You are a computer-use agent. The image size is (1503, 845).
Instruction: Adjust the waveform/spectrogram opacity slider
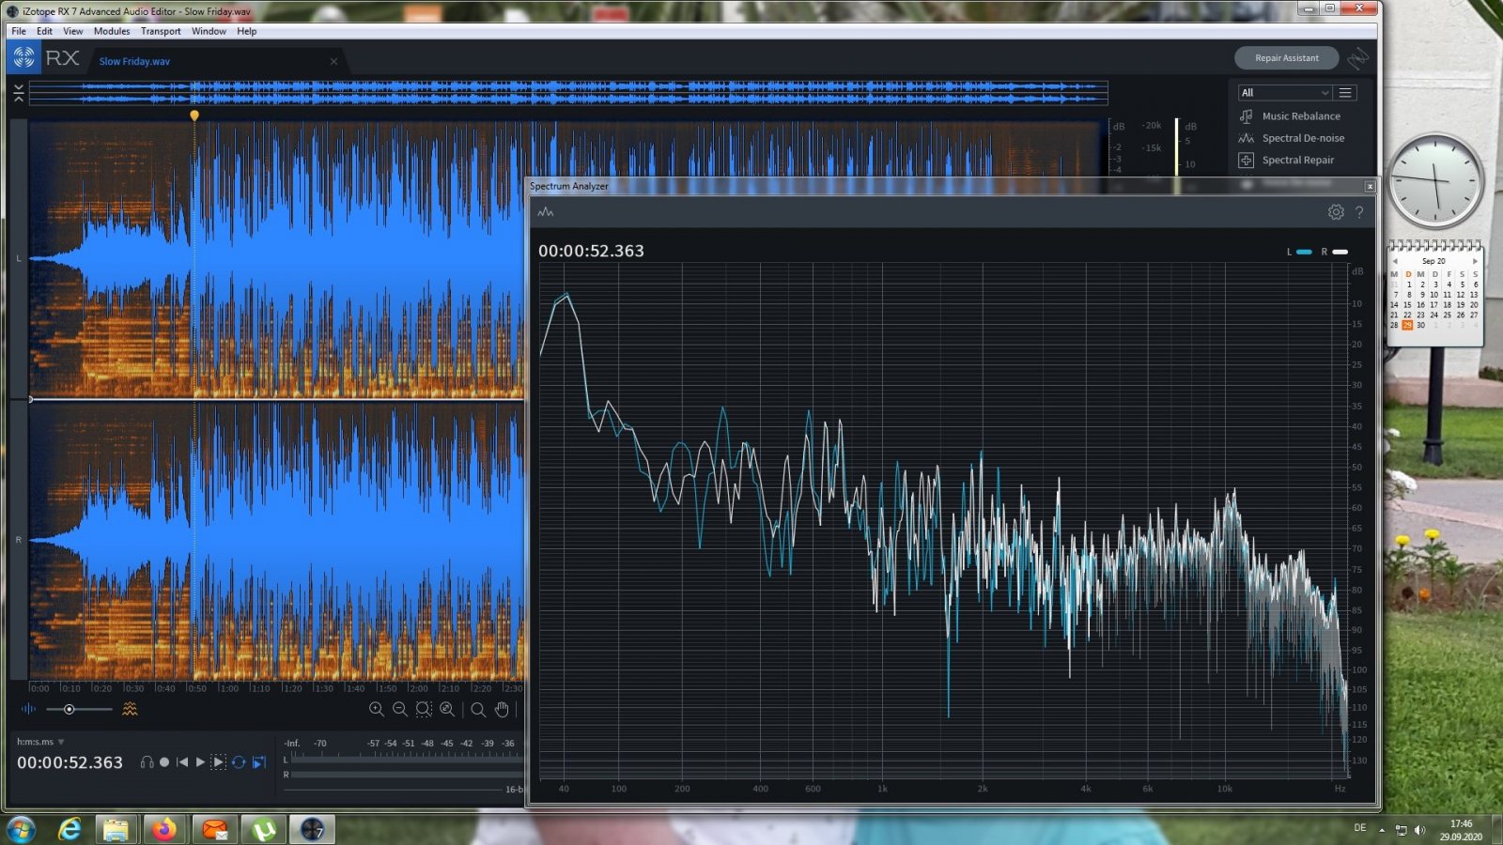tap(69, 709)
